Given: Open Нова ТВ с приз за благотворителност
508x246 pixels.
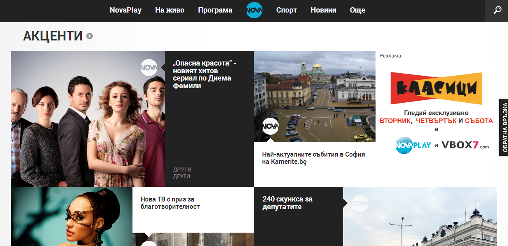Looking at the screenshot, I should [x=170, y=203].
